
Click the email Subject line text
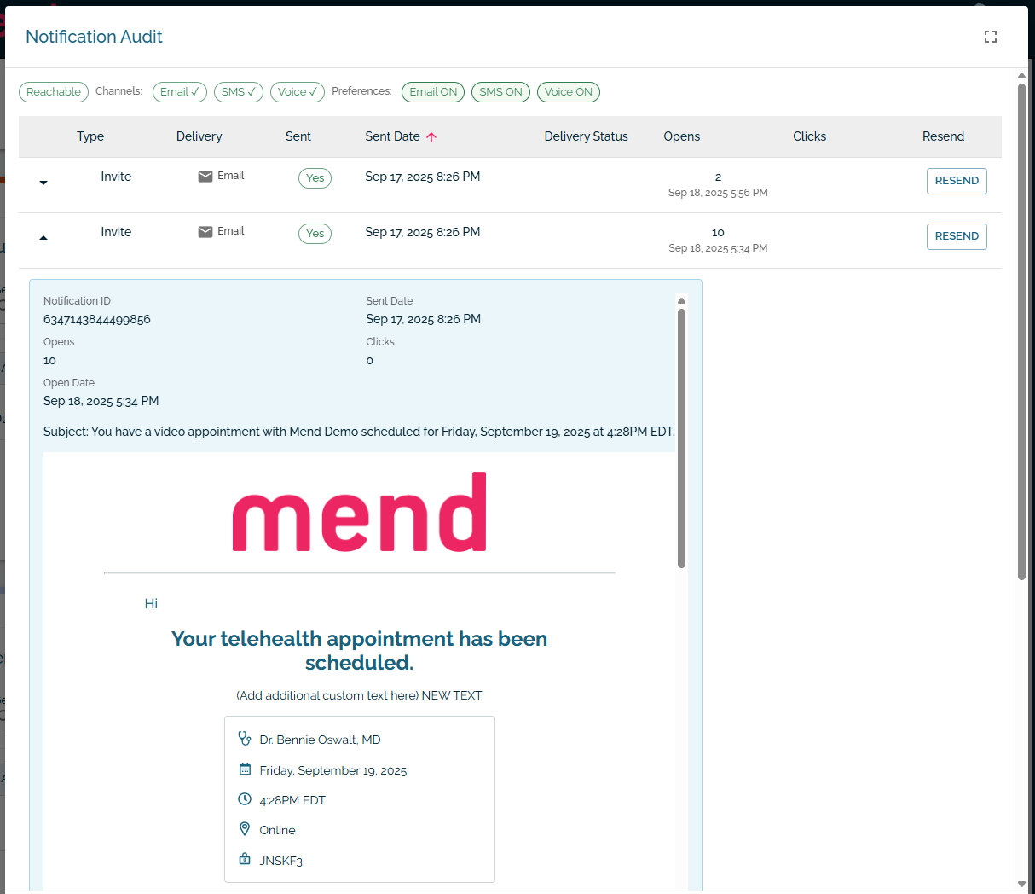tap(359, 432)
